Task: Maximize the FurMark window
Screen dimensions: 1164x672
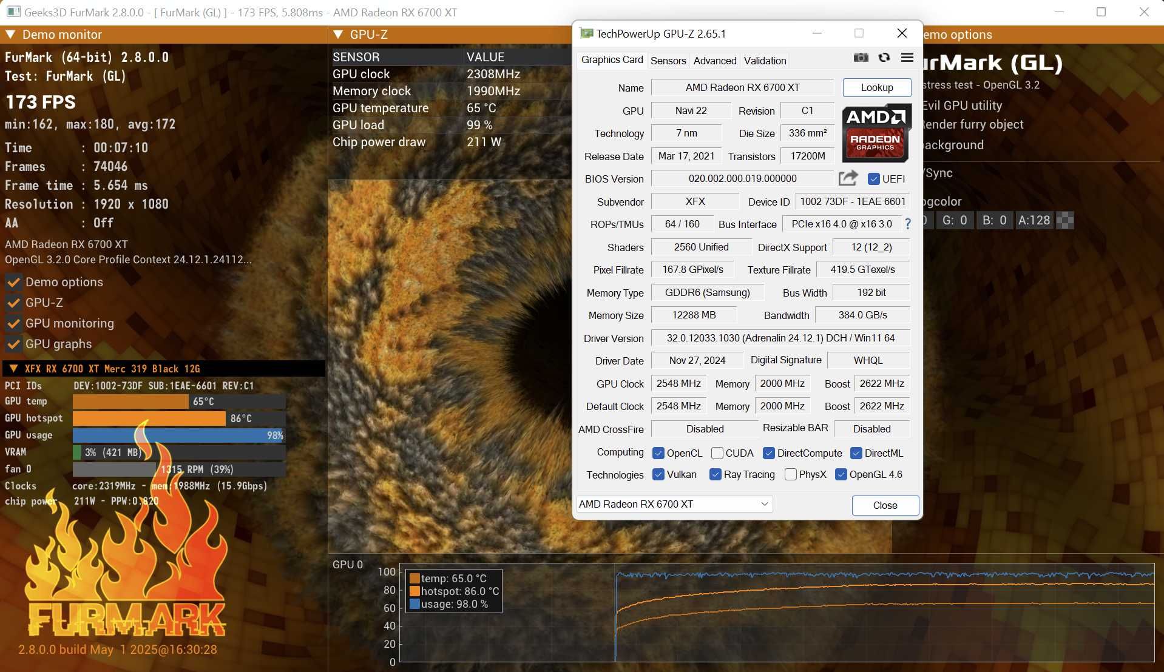Action: (1101, 12)
